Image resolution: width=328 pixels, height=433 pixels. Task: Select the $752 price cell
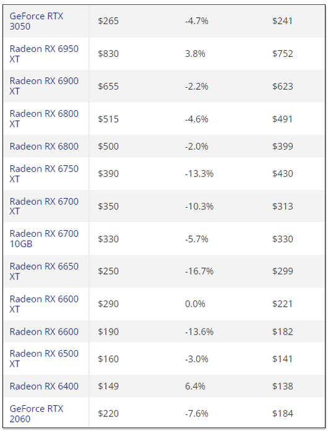[282, 54]
